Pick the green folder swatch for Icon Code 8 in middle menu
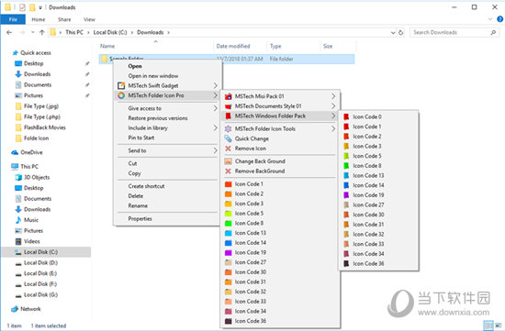Image resolution: width=505 pixels, height=331 pixels. click(228, 223)
